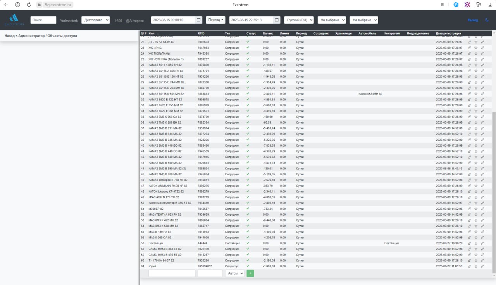Toggle status checkmark for КАМАЗ 8МЗ В 335 МА 82
Screen dimensions: 496x285
click(248, 140)
